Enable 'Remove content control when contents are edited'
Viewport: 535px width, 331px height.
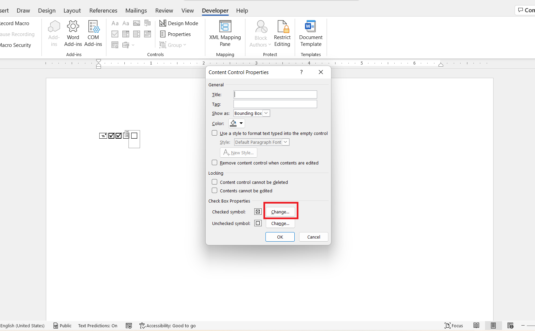[214, 162]
